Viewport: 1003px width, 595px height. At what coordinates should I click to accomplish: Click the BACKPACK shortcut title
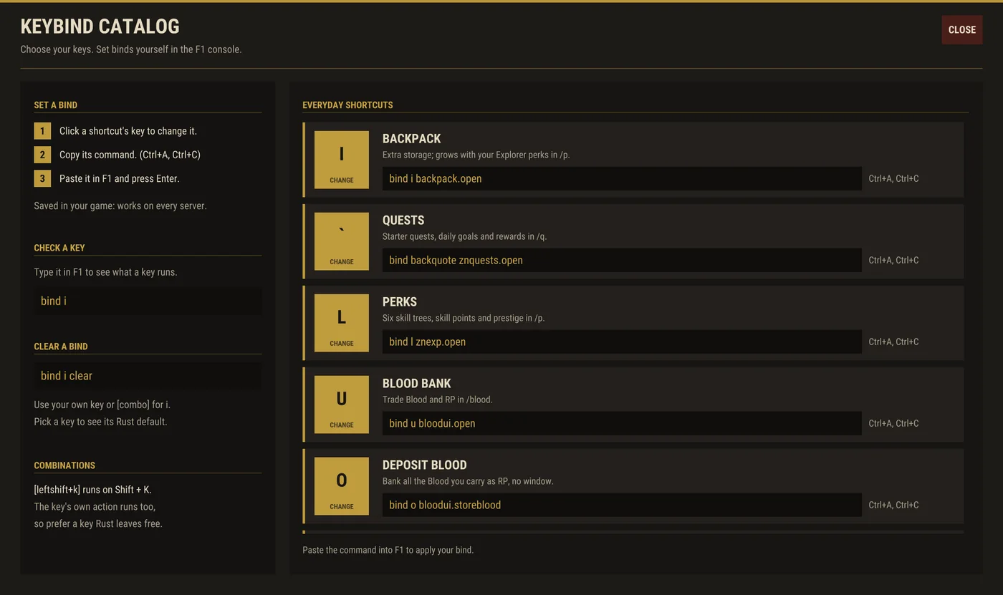(411, 139)
